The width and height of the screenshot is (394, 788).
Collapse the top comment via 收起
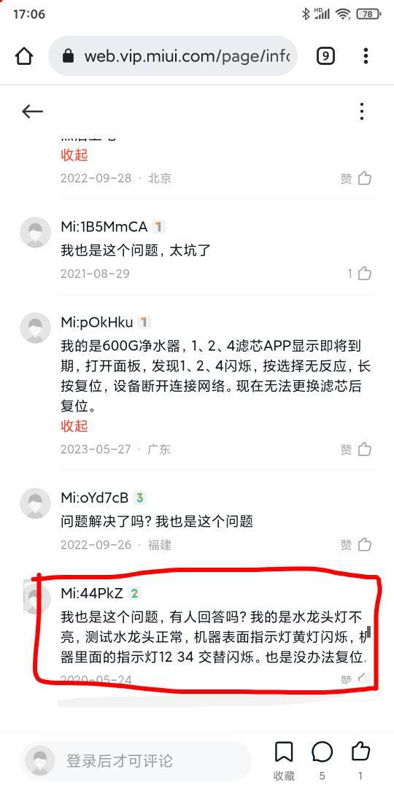(74, 155)
